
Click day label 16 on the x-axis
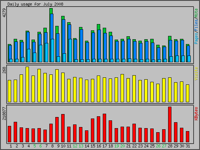(99, 146)
